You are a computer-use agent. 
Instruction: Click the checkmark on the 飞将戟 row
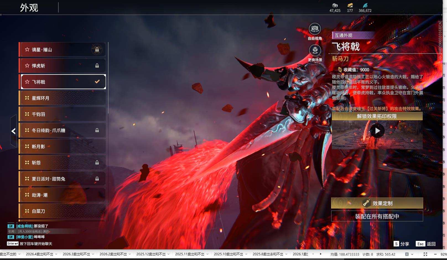(x=97, y=82)
